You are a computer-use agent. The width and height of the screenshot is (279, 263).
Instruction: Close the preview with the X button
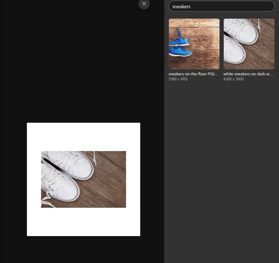144,4
